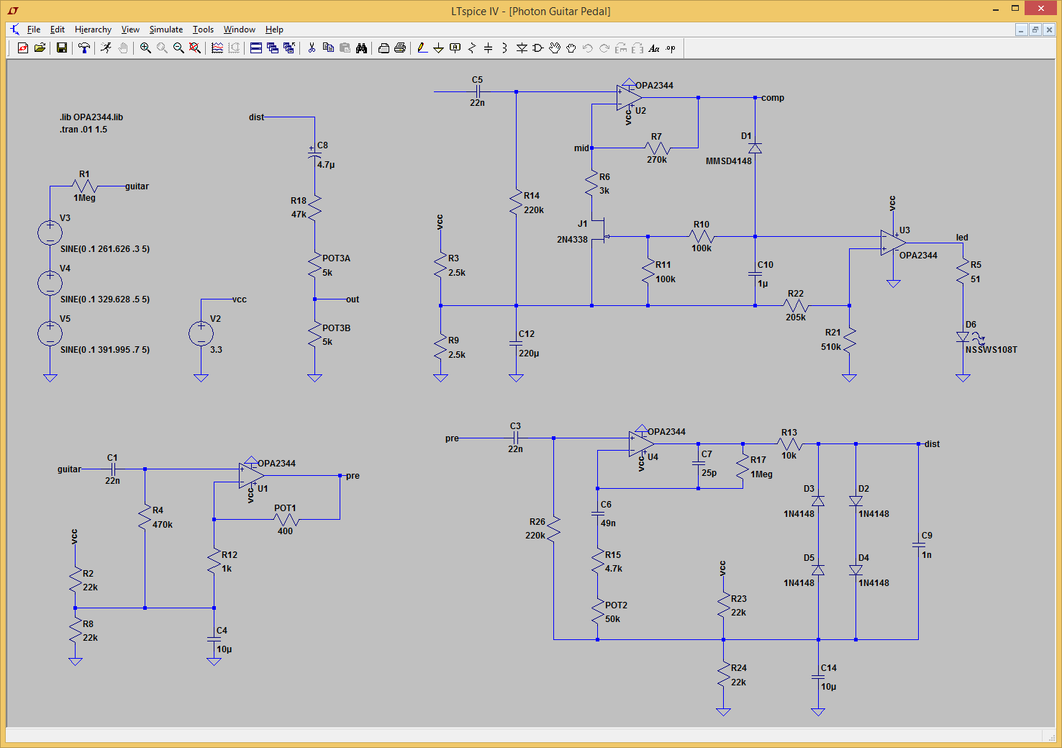Restore the inner schematic document window

(x=1035, y=30)
